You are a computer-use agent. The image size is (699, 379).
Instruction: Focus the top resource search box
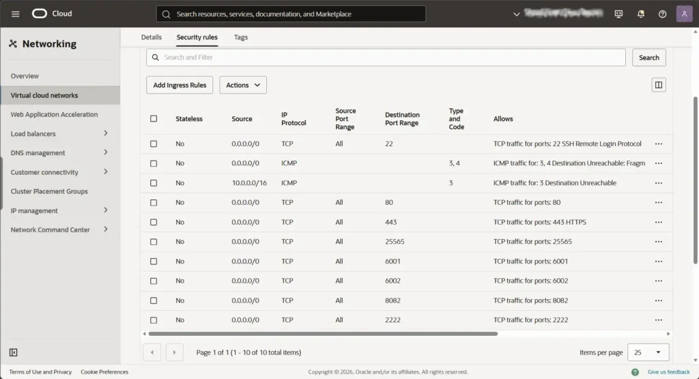click(x=291, y=14)
